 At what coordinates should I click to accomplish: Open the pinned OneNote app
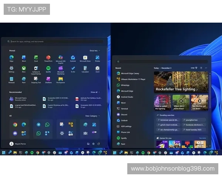48,80
